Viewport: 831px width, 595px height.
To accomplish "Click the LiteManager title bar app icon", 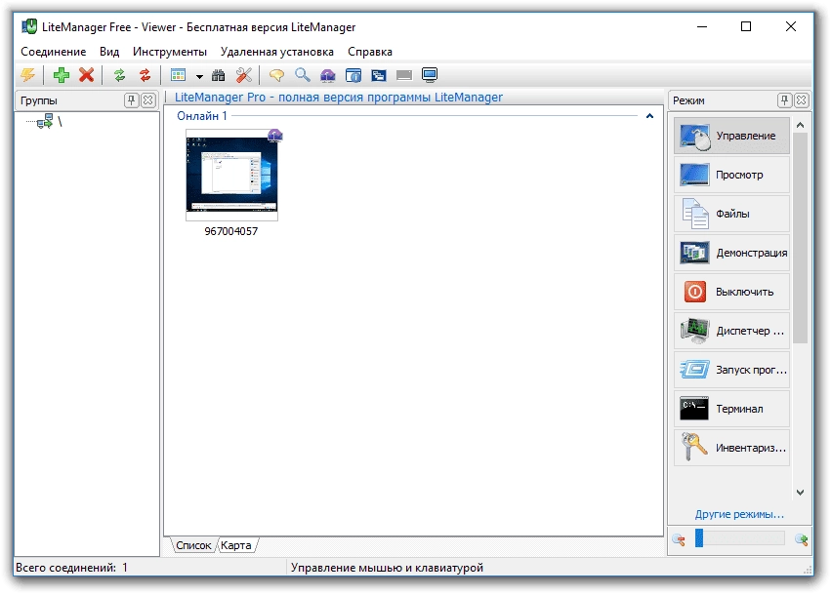I will point(29,26).
